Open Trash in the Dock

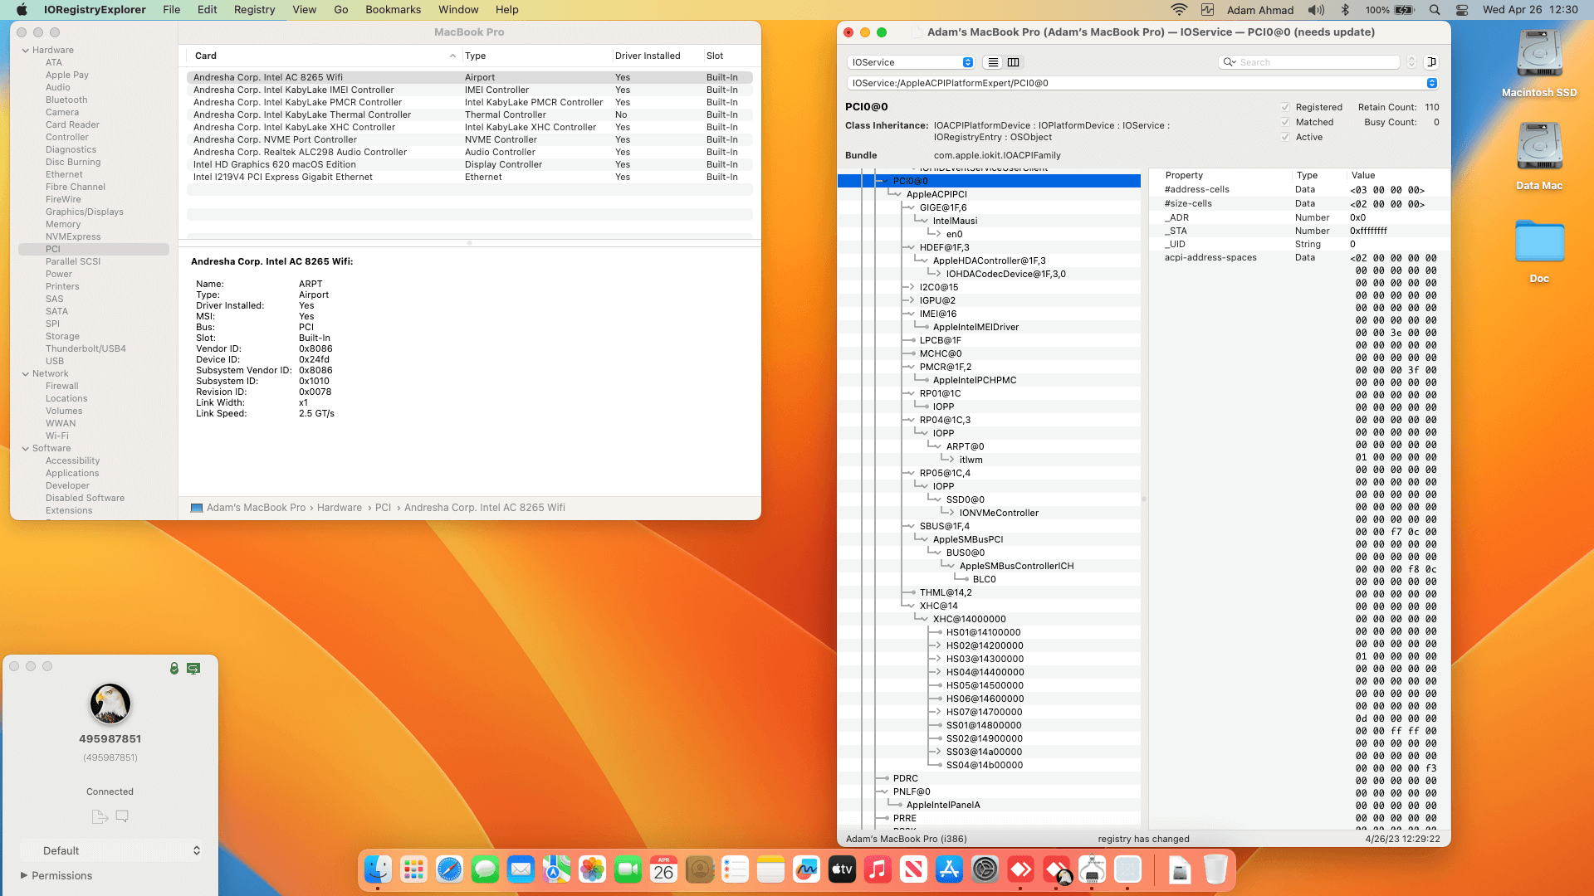1215,869
